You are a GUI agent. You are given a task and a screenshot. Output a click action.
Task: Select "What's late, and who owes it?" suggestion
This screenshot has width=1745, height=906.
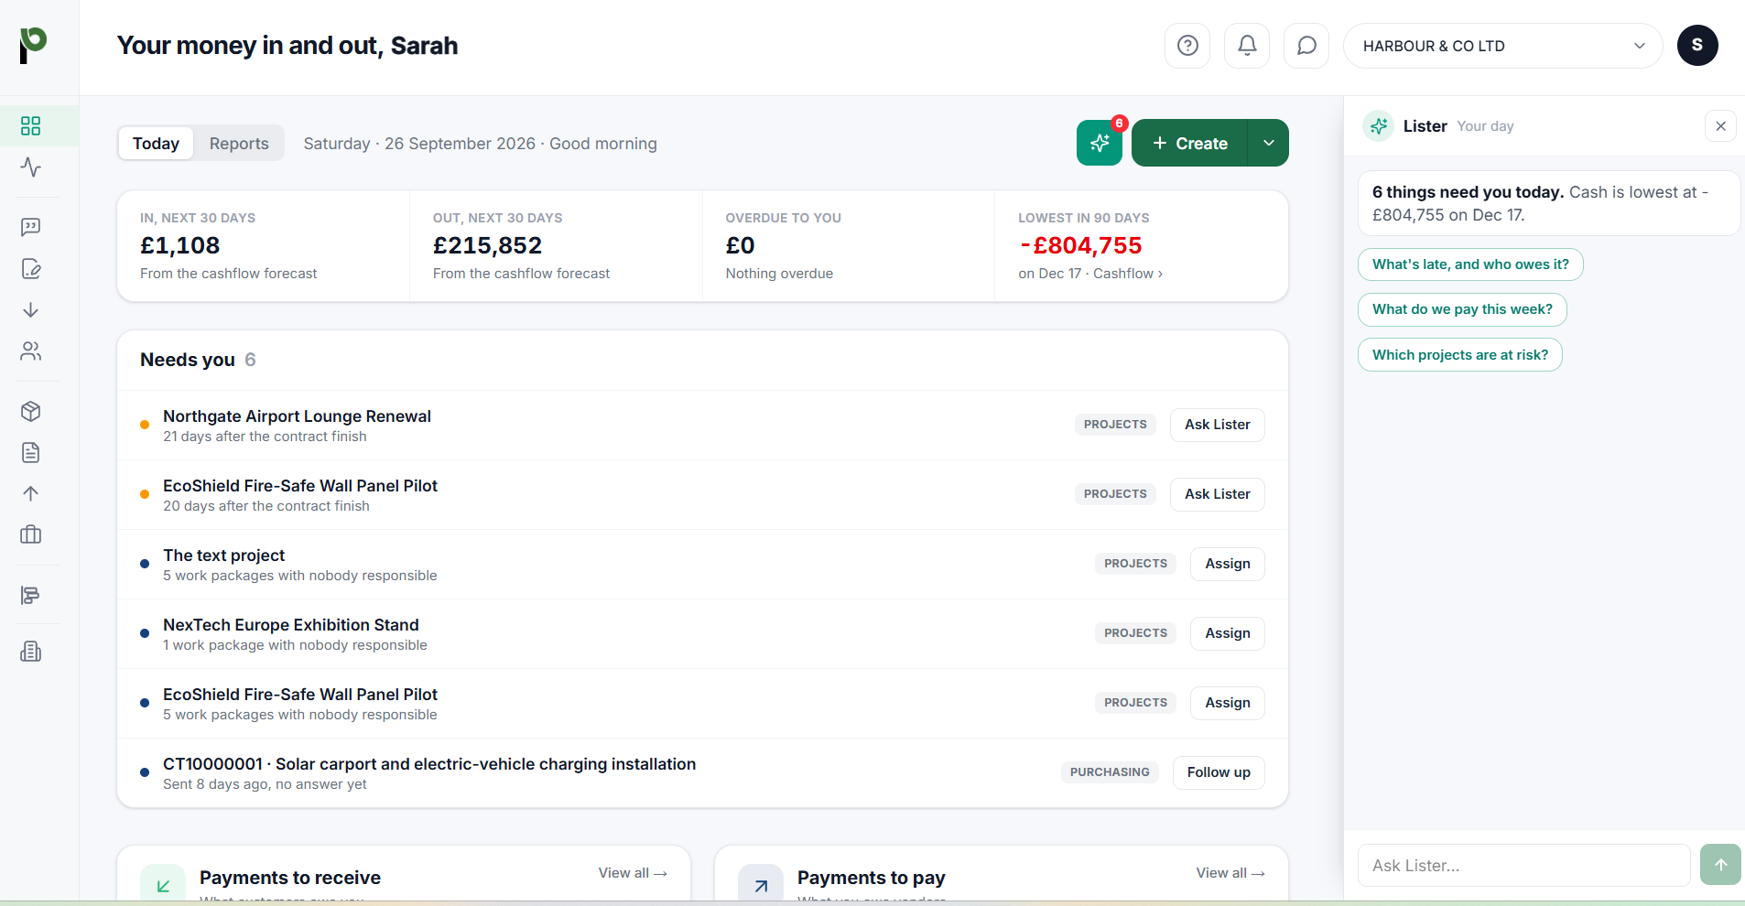1470,264
